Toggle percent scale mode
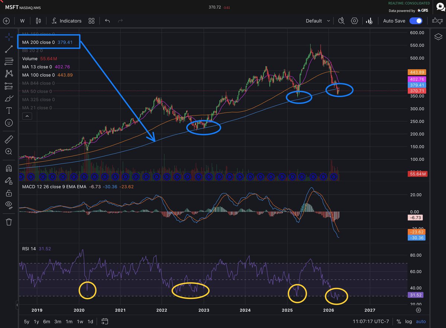Image resolution: width=446 pixels, height=328 pixels. tap(399, 321)
